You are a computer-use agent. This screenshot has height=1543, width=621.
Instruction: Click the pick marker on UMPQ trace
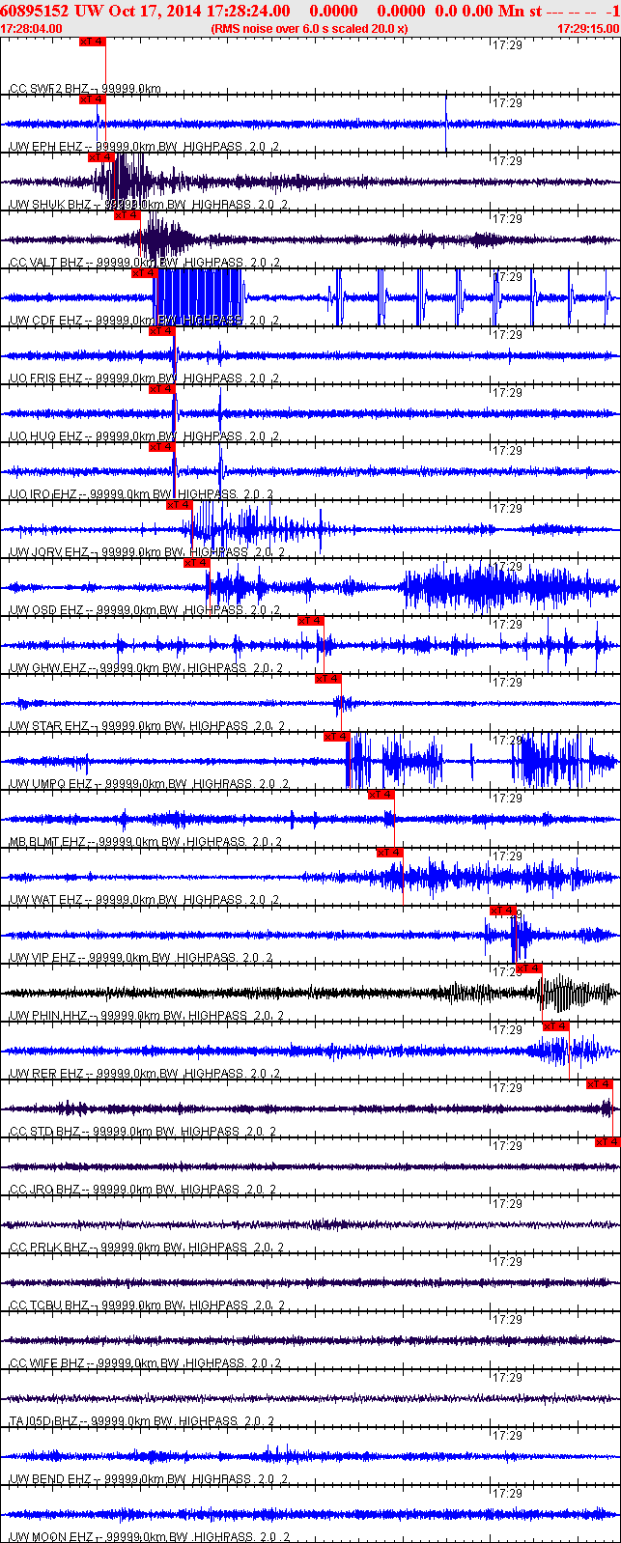[336, 736]
